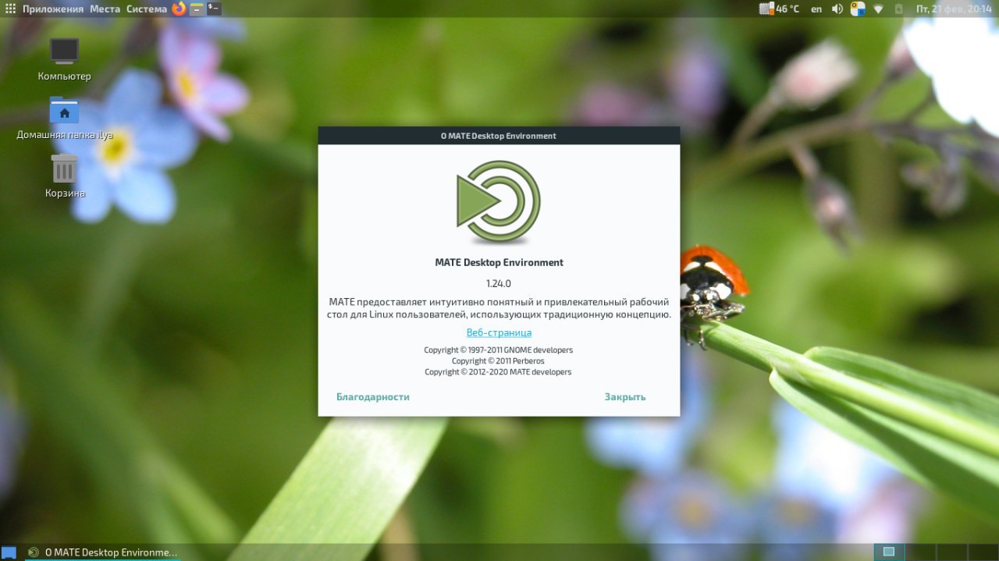
Task: Open the volume control speaker icon
Action: click(x=837, y=9)
